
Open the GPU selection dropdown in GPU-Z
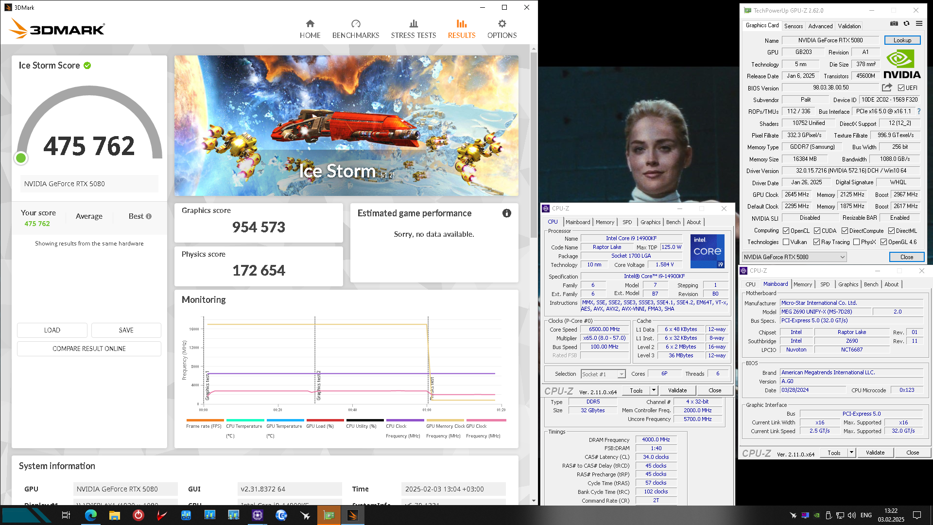coord(794,257)
